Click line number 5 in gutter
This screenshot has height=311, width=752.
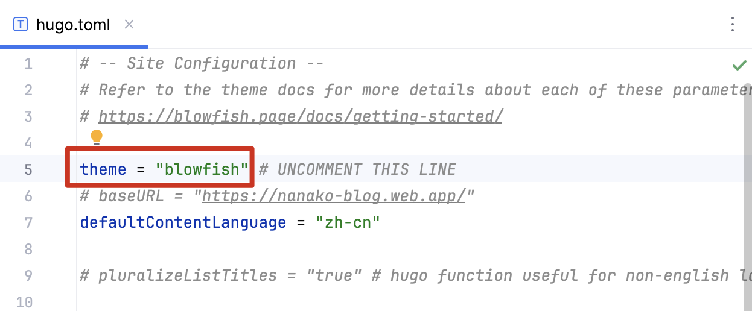[28, 169]
